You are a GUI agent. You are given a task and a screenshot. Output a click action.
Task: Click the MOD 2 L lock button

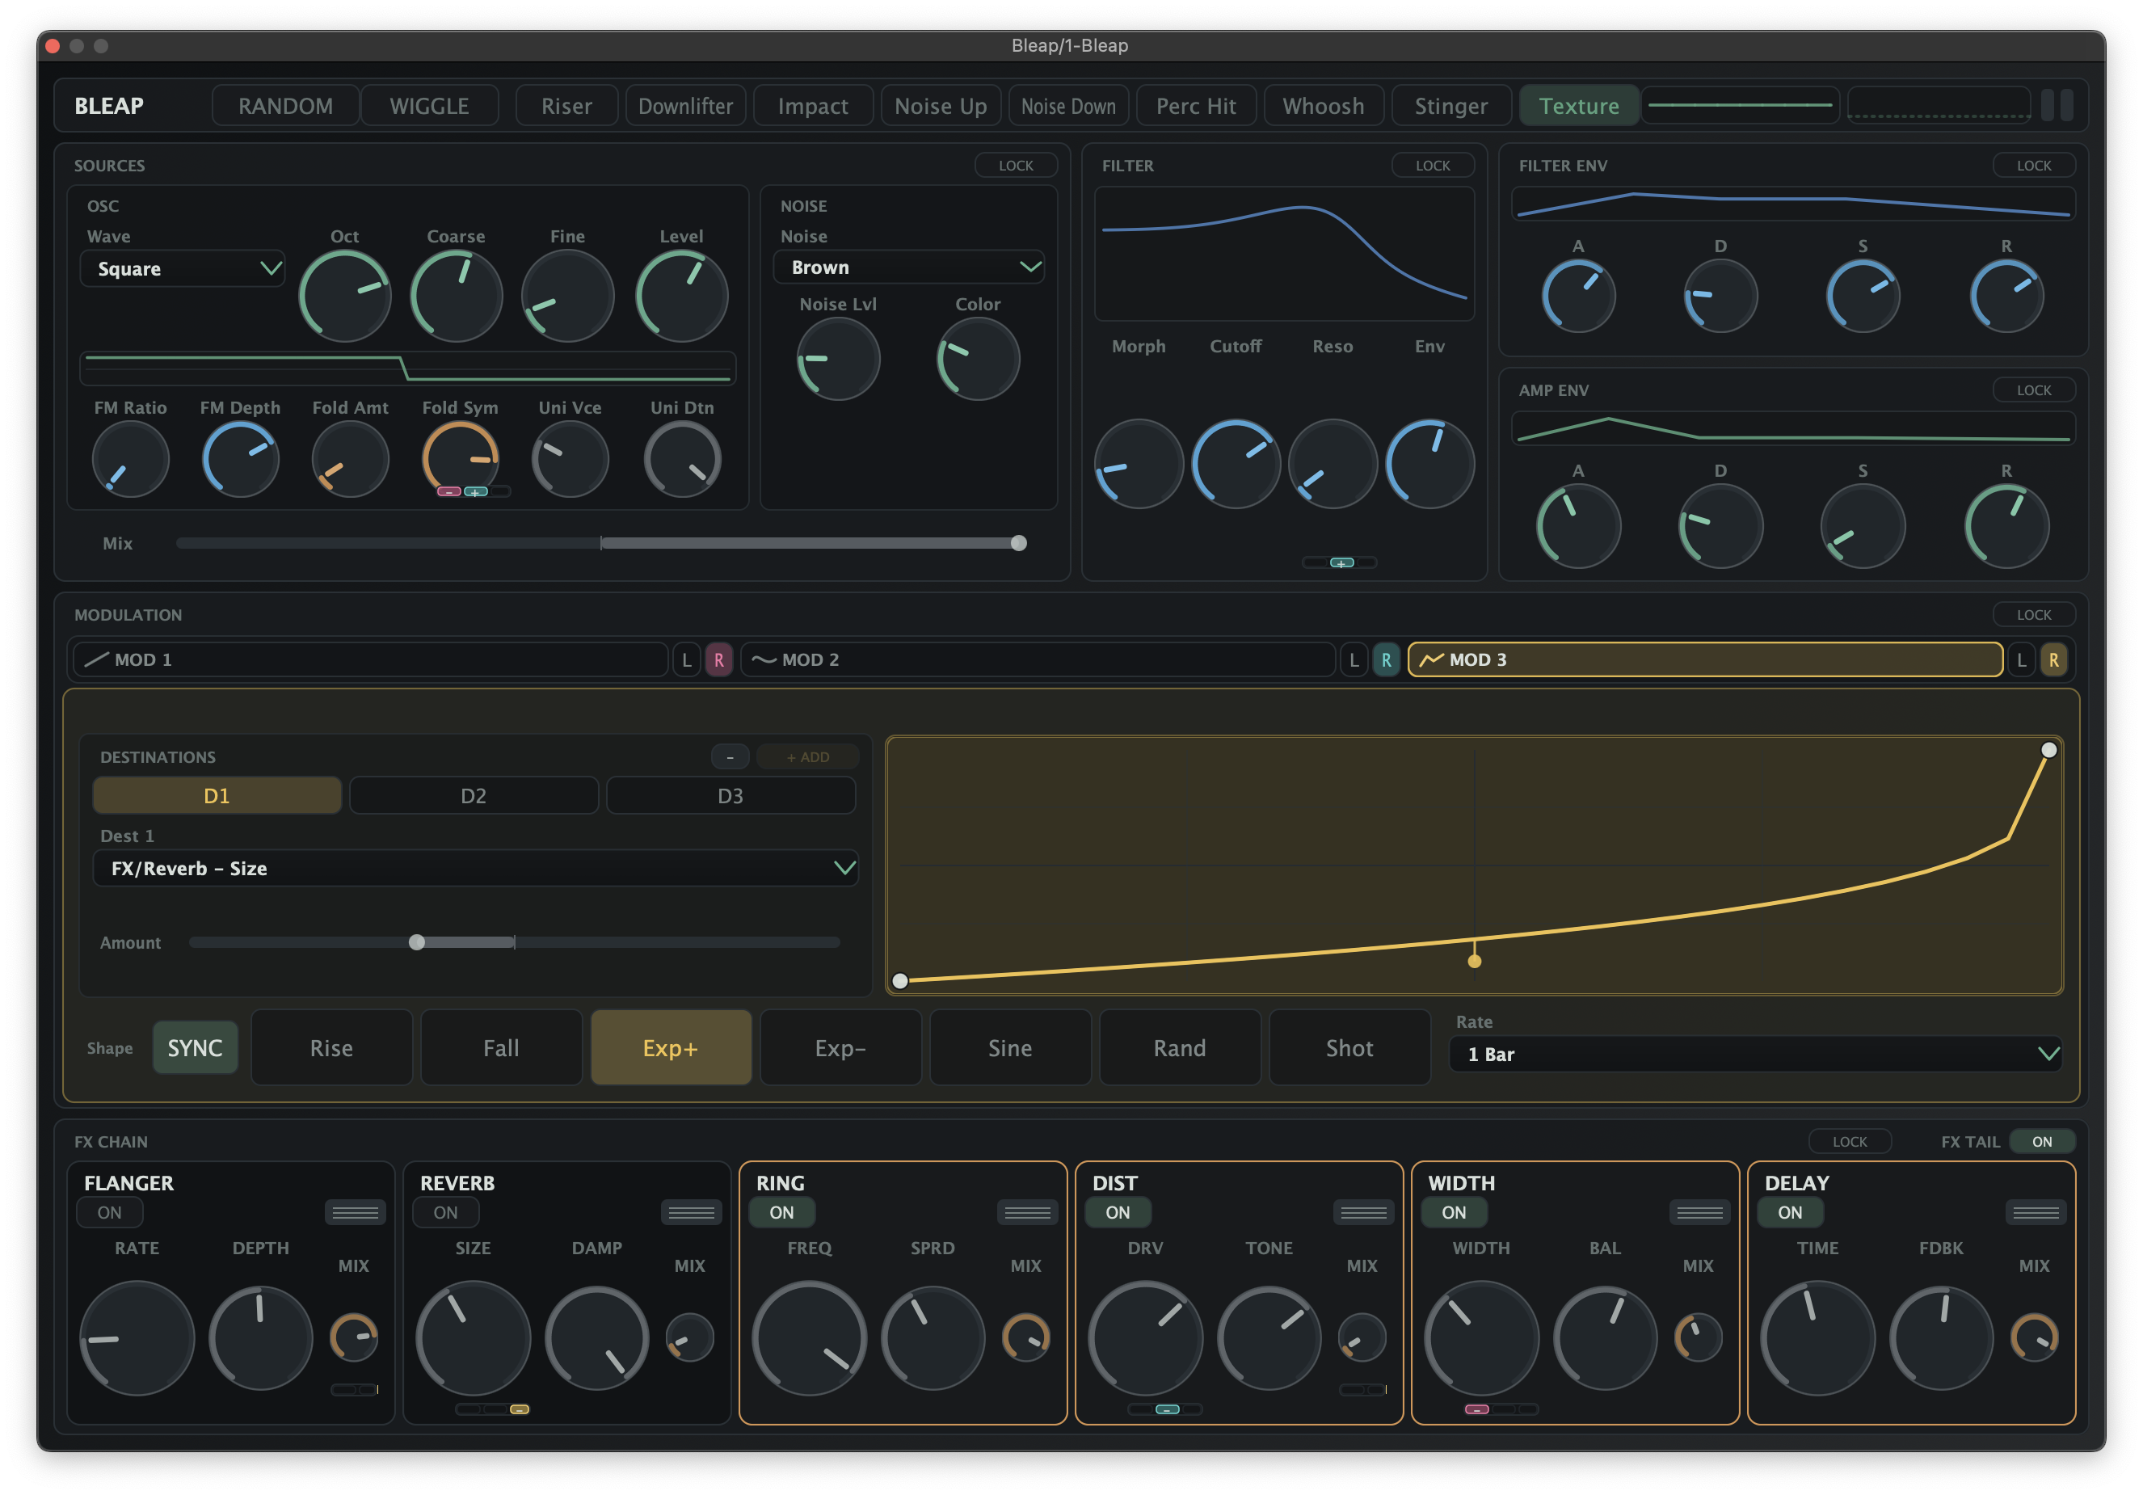coord(1354,659)
